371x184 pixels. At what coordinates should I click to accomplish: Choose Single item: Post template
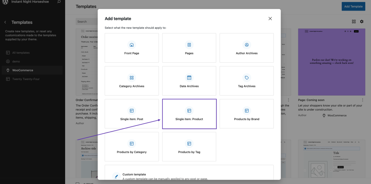point(132,114)
